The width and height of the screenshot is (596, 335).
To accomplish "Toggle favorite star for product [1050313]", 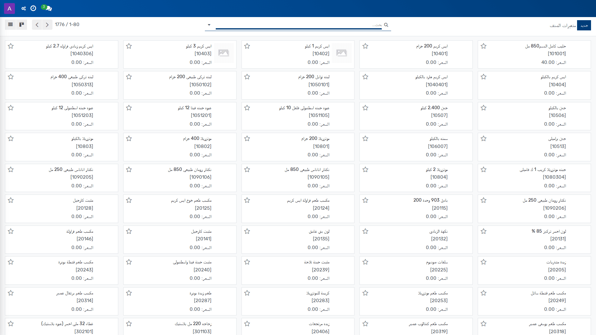I will coord(11,77).
